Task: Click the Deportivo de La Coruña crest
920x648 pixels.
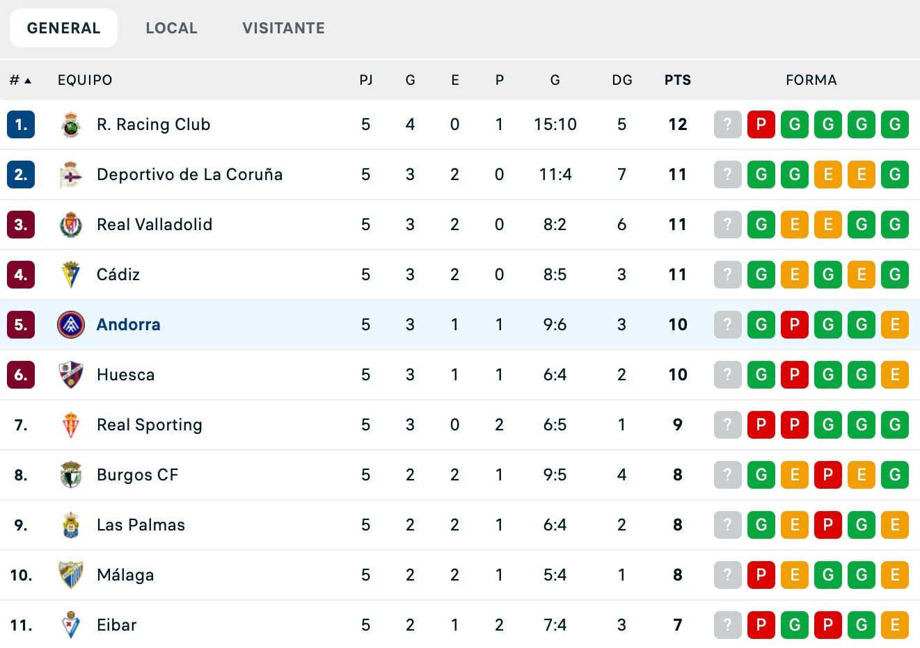Action: click(x=70, y=175)
